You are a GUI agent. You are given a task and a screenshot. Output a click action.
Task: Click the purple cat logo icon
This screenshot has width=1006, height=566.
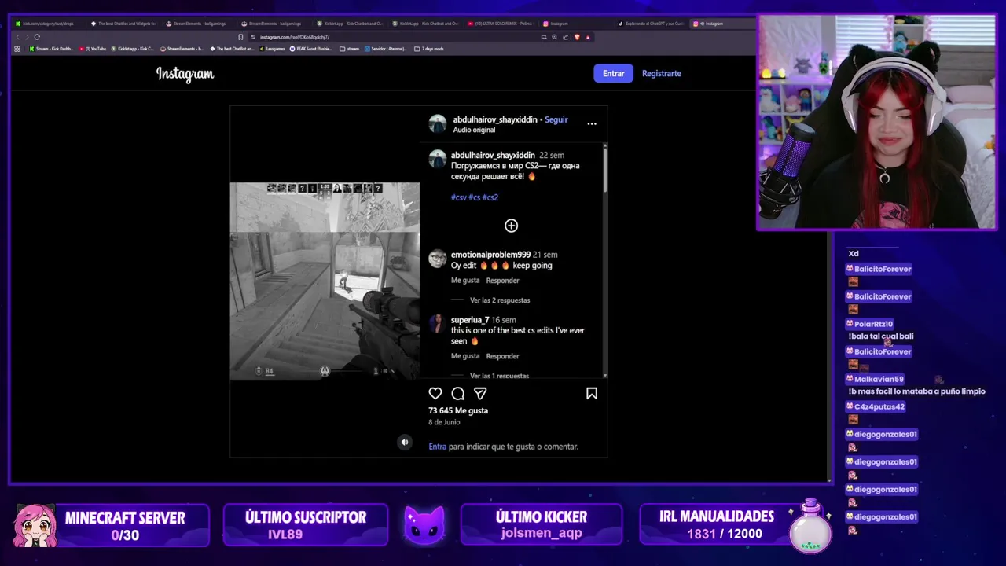(424, 525)
